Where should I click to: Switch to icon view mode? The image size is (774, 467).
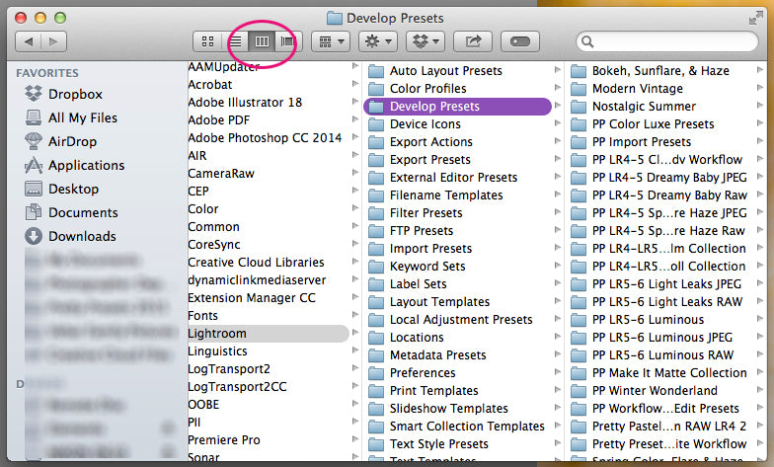207,41
